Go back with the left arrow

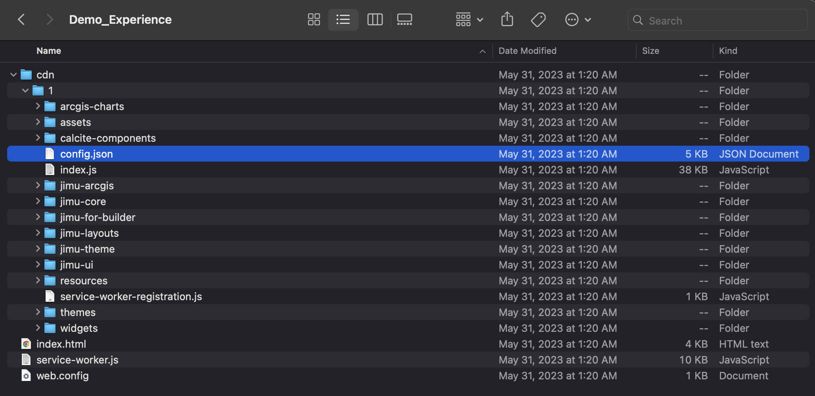[22, 20]
